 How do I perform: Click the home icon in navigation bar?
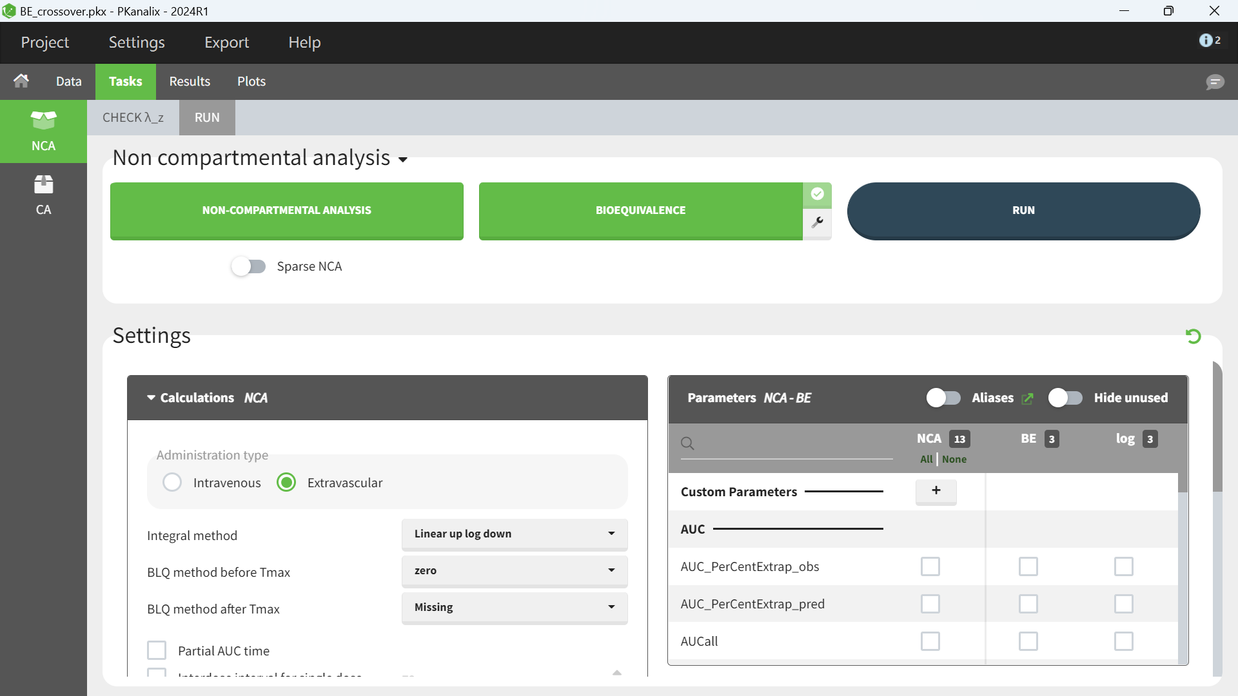(21, 81)
